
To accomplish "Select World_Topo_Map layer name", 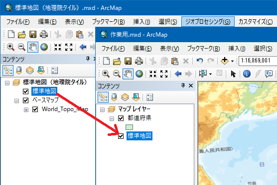I will click(65, 109).
